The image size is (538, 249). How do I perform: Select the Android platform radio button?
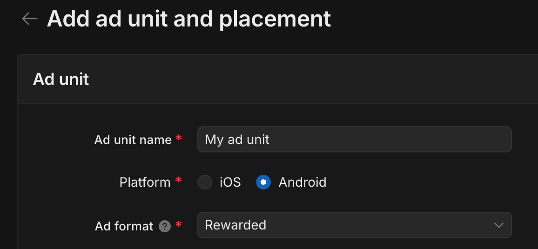click(263, 182)
